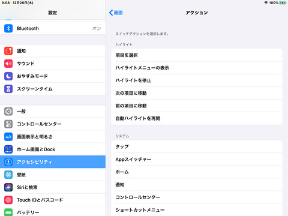Open 壁紙 settings row

(53, 175)
